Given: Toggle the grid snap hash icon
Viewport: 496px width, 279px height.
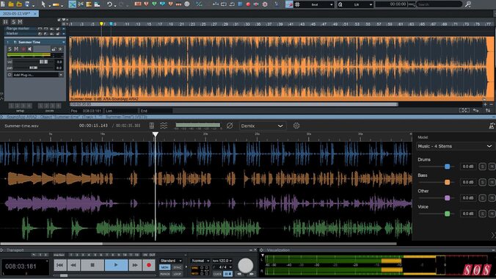Looking at the screenshot, I should 297,4.
